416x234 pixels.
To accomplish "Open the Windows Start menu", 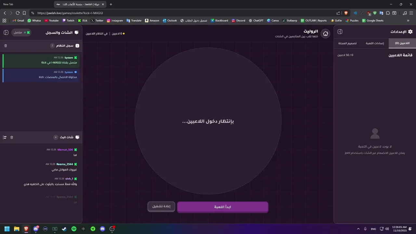I will click(x=7, y=229).
